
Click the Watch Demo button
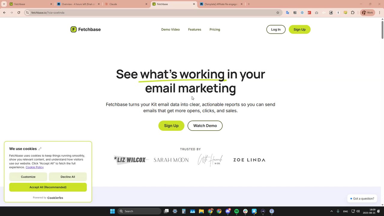tap(205, 126)
